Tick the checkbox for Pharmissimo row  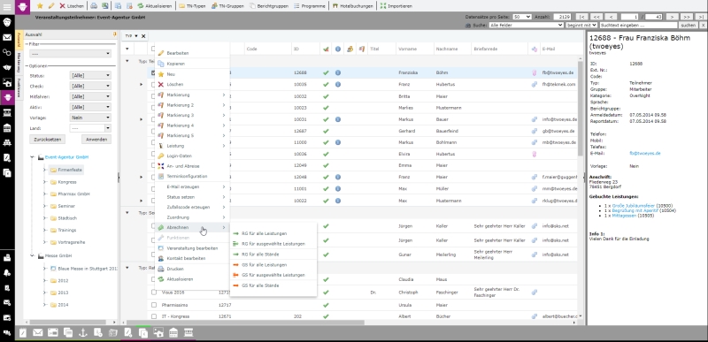tap(154, 305)
